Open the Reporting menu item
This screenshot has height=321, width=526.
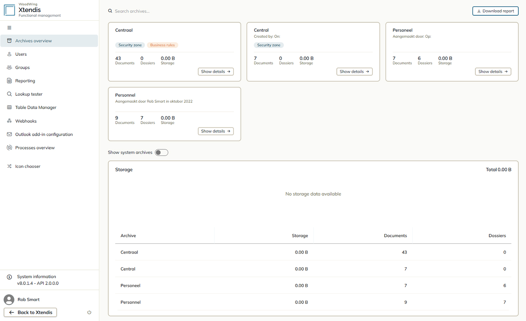(x=49, y=81)
